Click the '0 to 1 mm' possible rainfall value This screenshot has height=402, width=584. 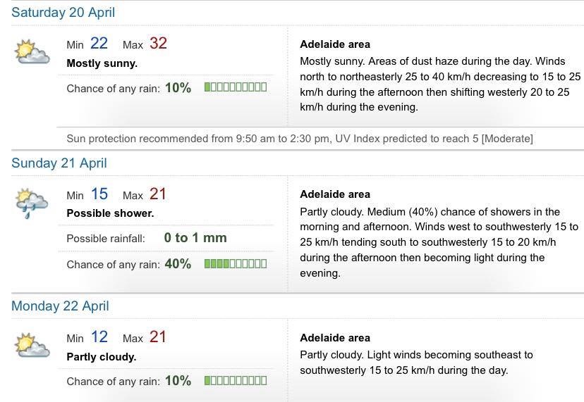(x=195, y=238)
